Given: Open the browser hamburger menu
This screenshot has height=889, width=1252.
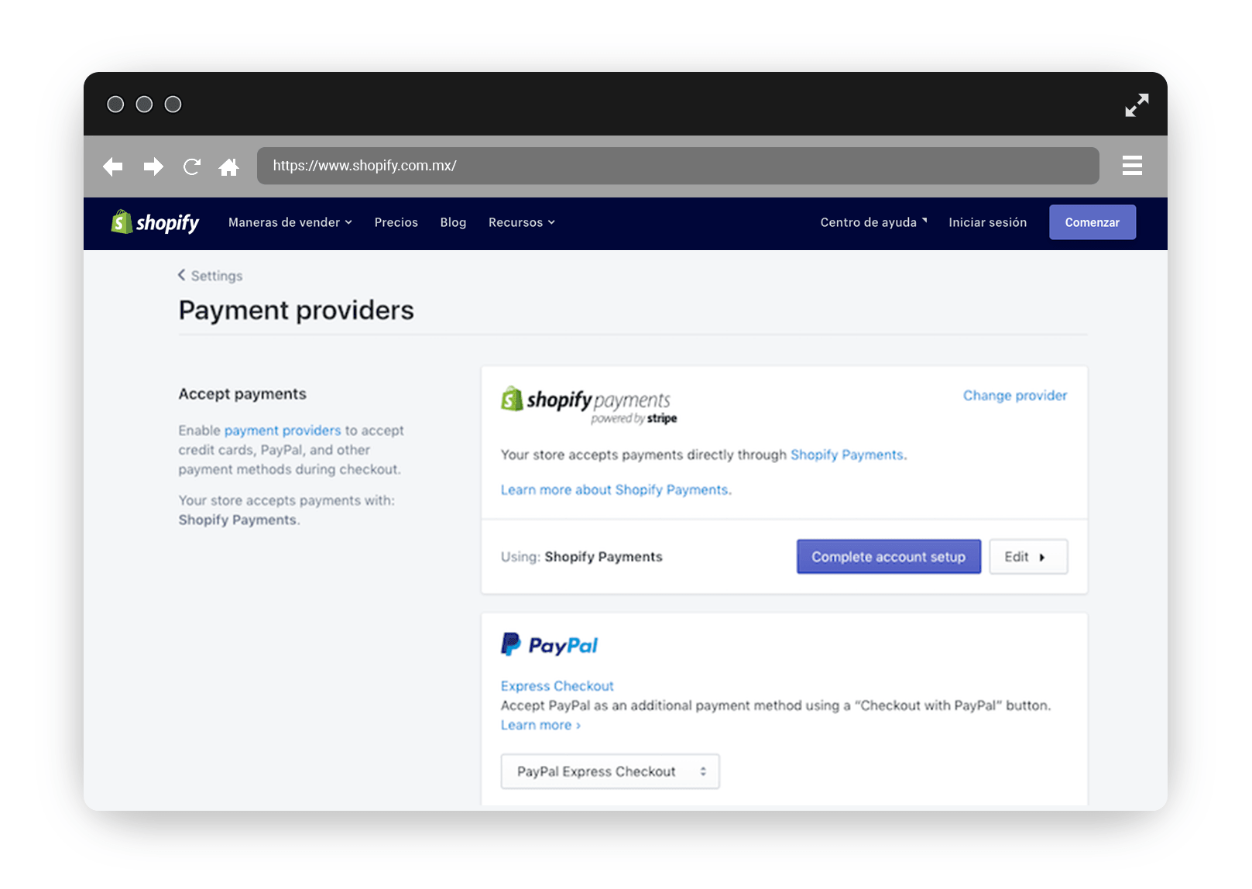Looking at the screenshot, I should 1132,166.
